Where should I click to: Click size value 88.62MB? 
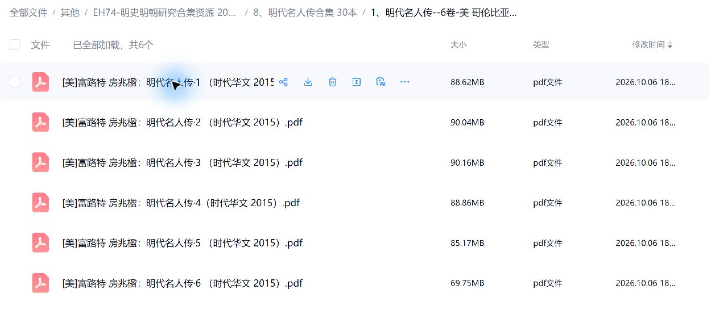point(468,82)
